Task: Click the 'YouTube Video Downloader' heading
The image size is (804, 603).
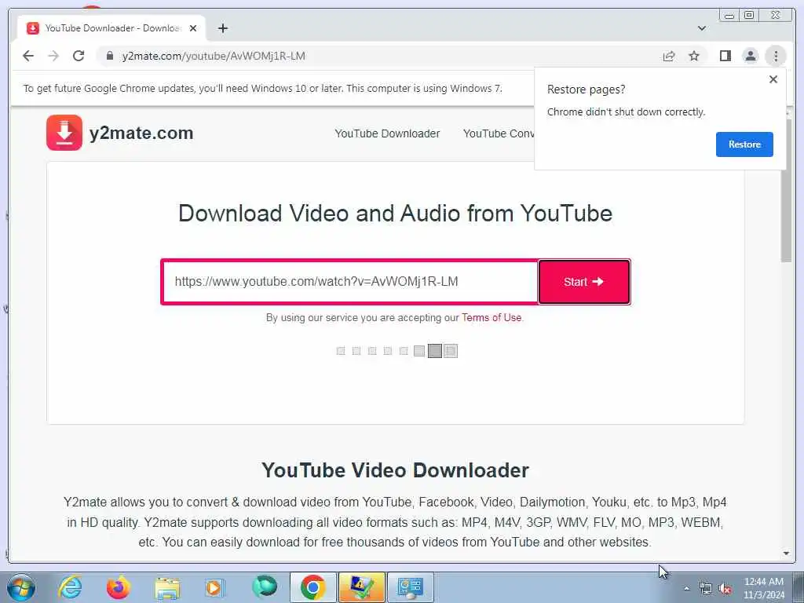Action: (x=396, y=470)
